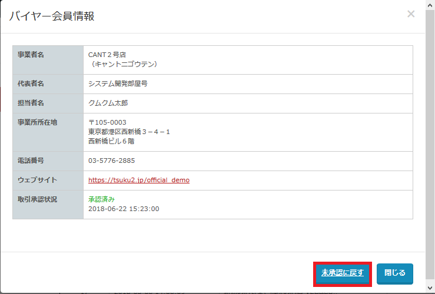Select the システム開発部屋号 representative value
435x294 pixels.
tap(118, 83)
